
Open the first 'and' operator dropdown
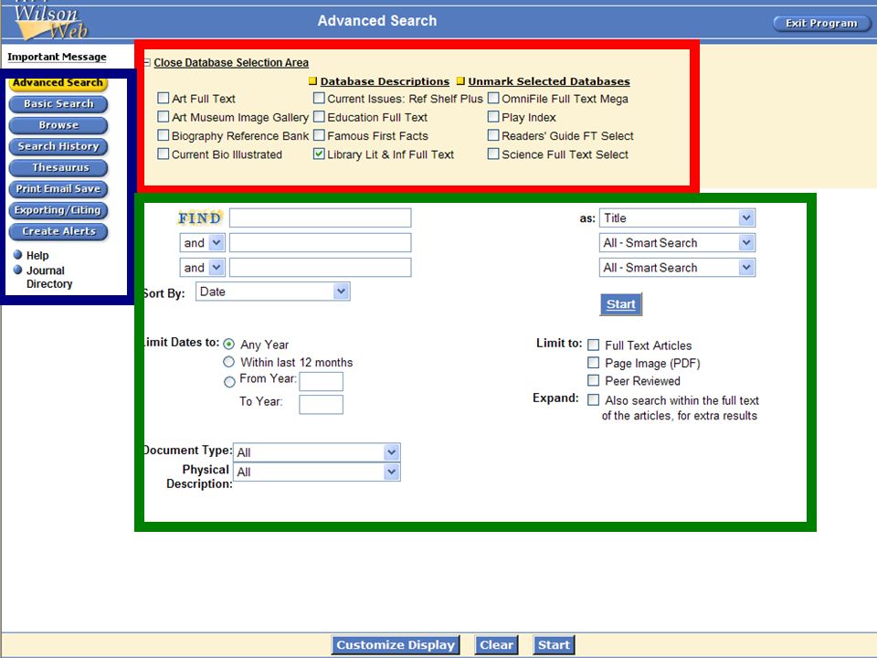(203, 243)
